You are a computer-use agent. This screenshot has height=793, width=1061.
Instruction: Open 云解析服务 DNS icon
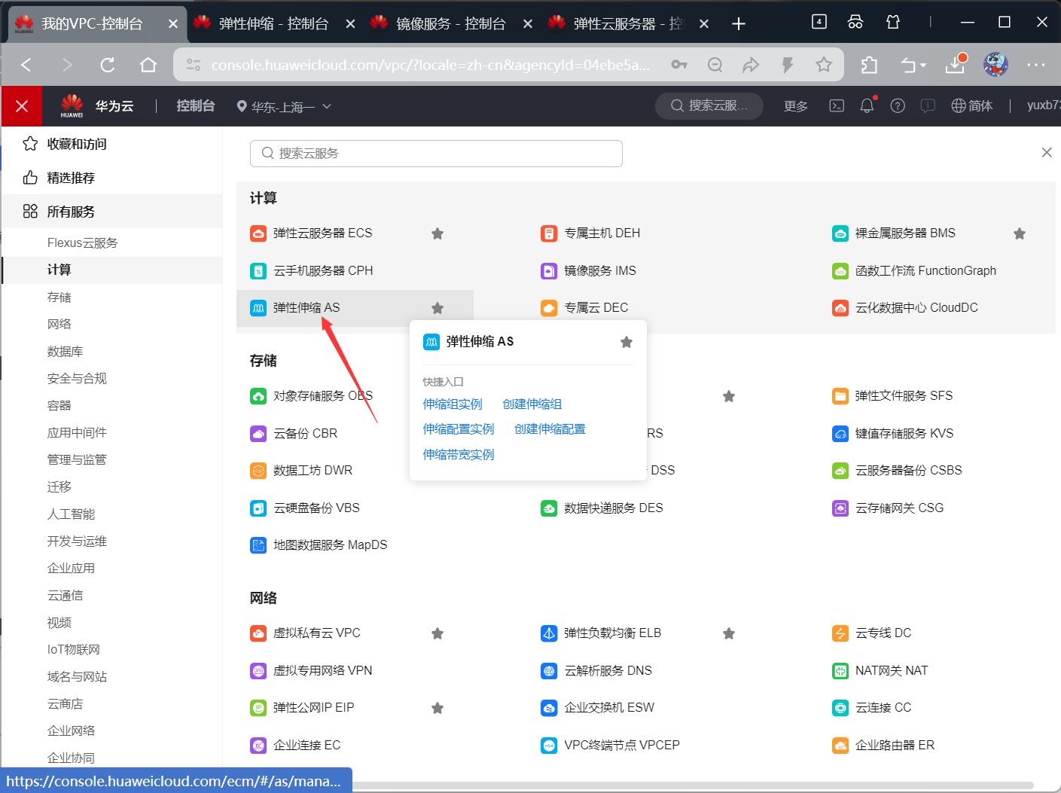point(549,671)
